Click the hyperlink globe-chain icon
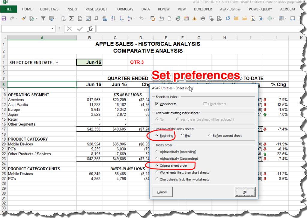The width and height of the screenshot is (307, 218). click(x=105, y=18)
